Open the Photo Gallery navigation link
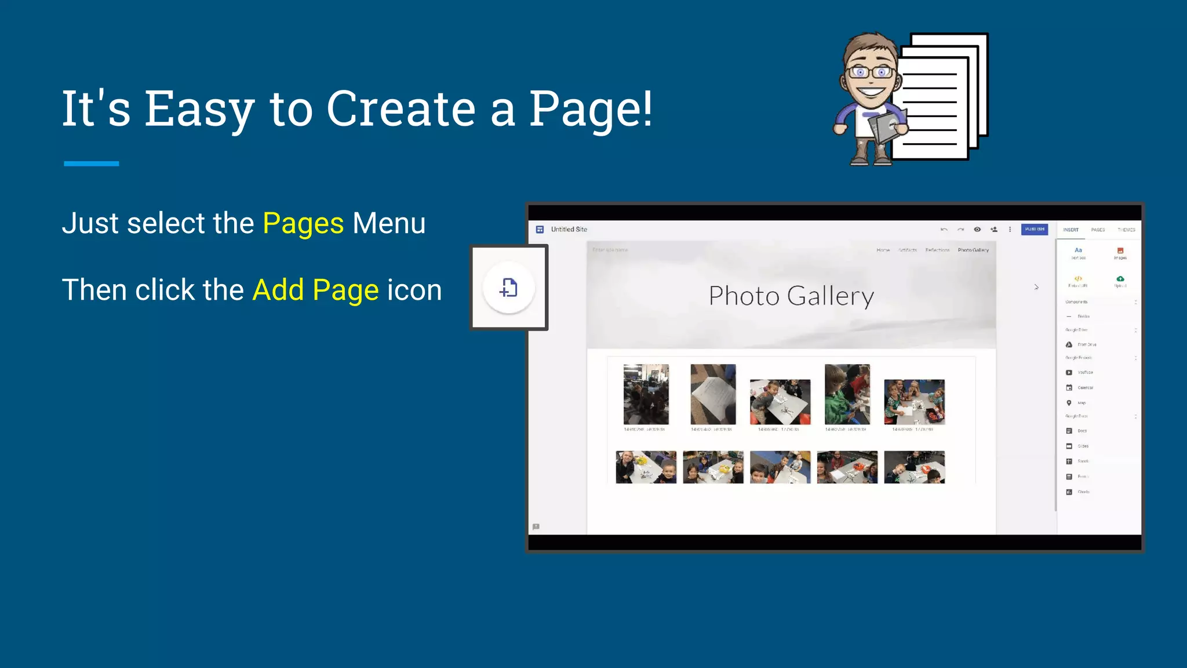This screenshot has width=1187, height=668. 973,250
